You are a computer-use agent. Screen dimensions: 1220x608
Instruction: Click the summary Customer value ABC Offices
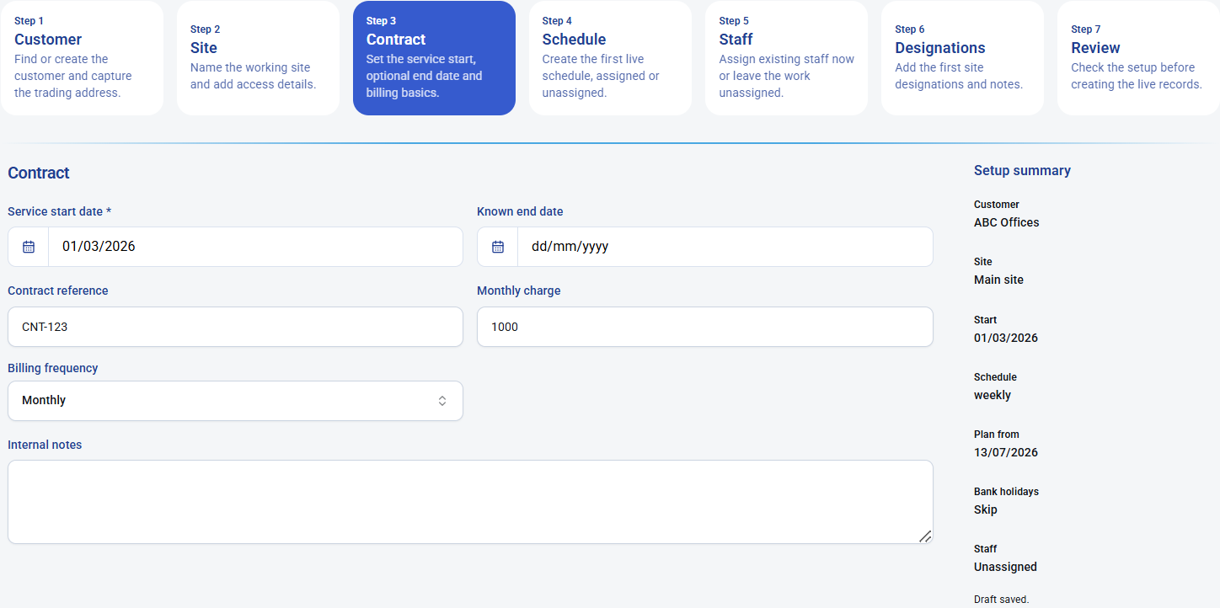[1006, 223]
